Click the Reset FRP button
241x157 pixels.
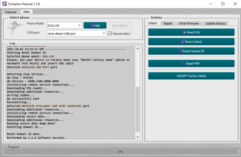191,63
